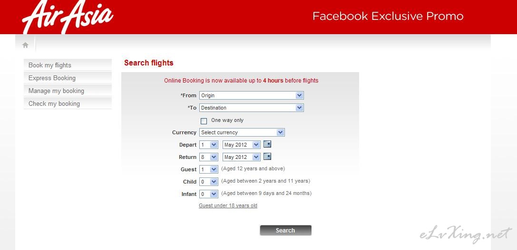This screenshot has height=250, width=517.
Task: Open the From origin dropdown
Action: 251,95
